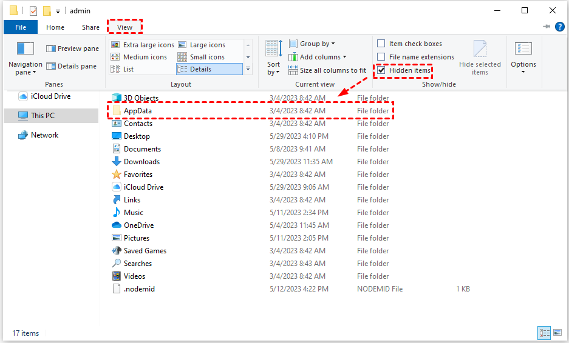Click the Navigation pane button
569x343 pixels.
point(25,58)
